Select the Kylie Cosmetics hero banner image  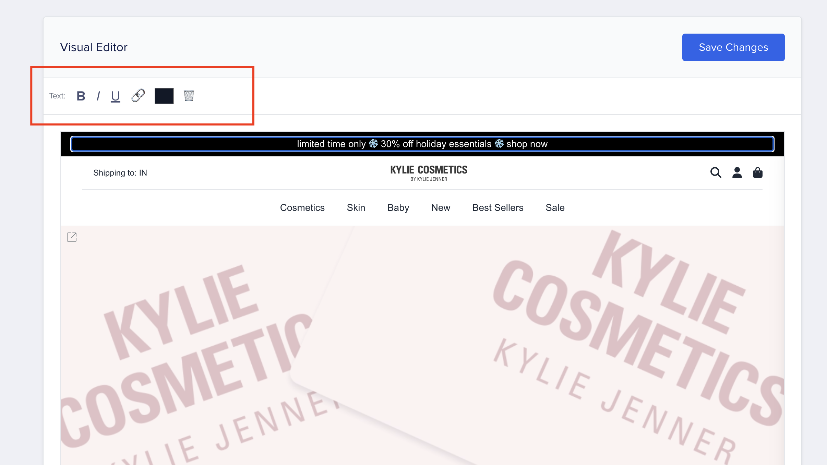pyautogui.click(x=422, y=346)
